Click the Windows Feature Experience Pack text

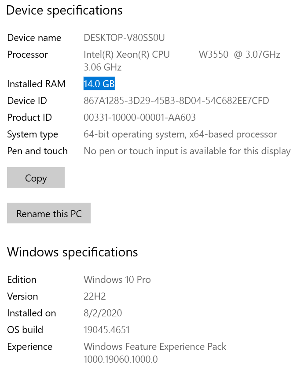pos(154,347)
